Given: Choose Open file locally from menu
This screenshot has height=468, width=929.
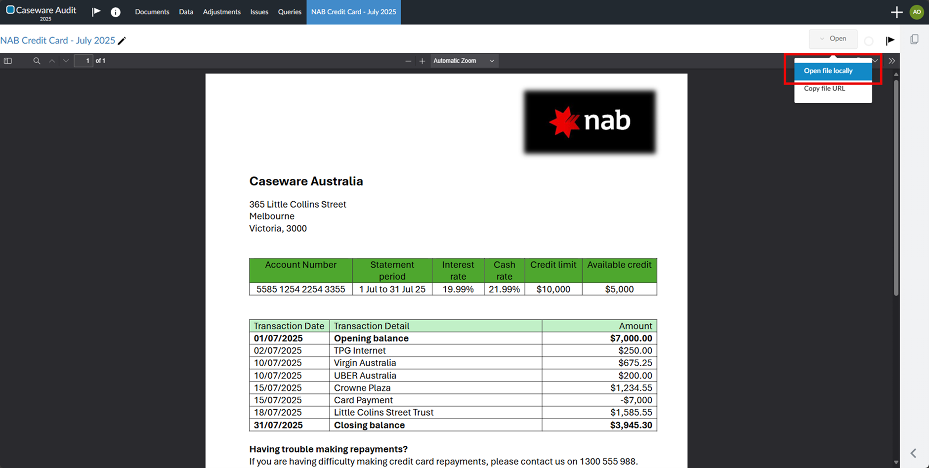Looking at the screenshot, I should [833, 71].
